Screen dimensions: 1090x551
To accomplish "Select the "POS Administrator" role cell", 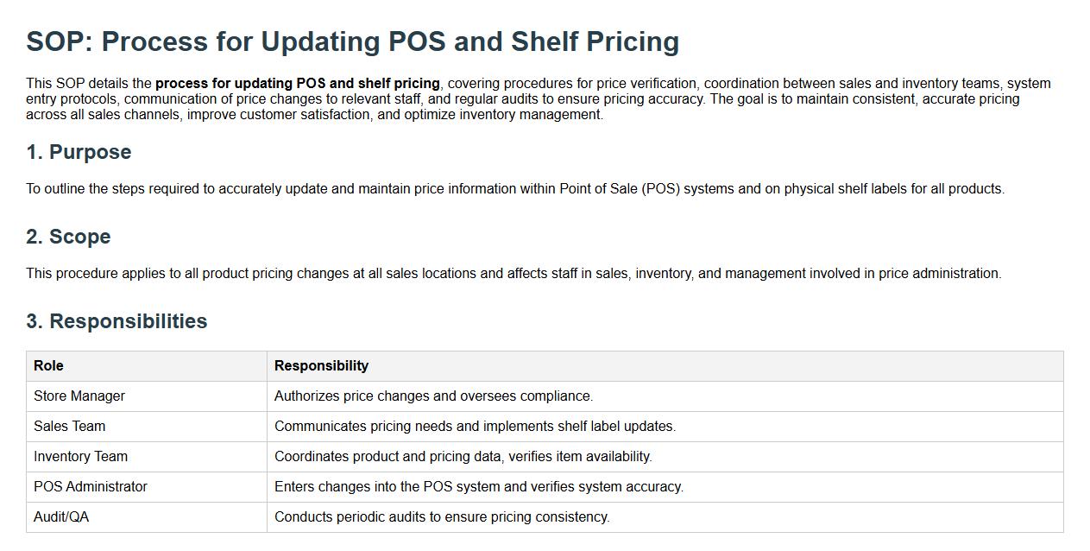I will coord(91,487).
